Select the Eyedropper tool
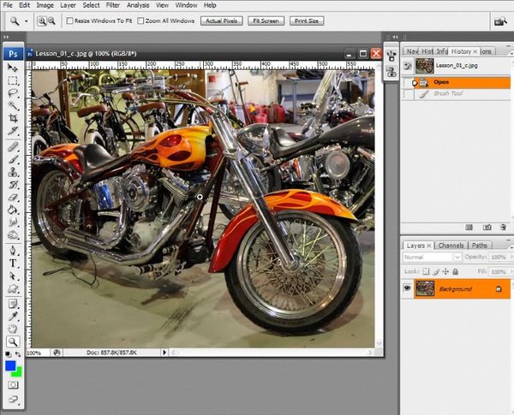This screenshot has height=415, width=514. 13,316
